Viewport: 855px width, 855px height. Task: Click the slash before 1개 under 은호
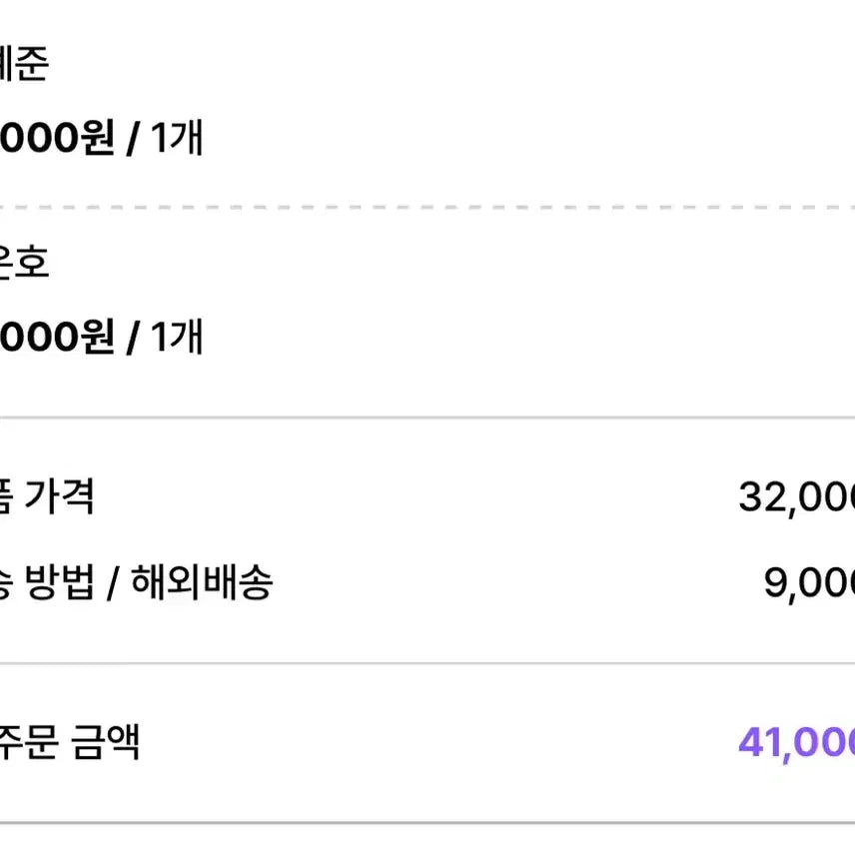click(x=133, y=338)
